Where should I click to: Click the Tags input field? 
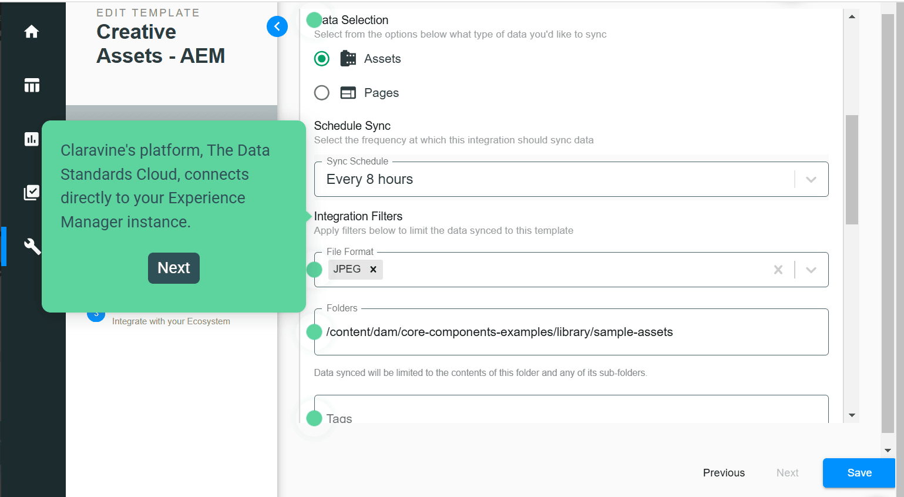(571, 409)
